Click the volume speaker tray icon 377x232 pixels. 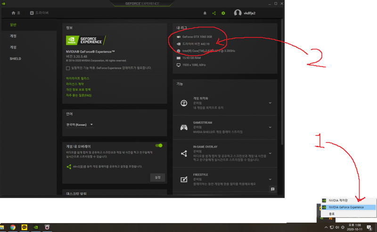[337, 227]
